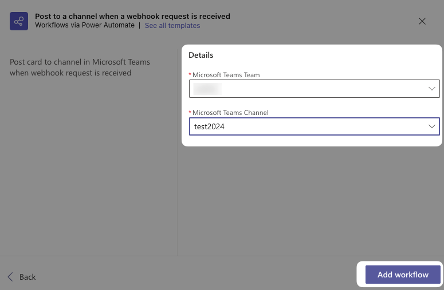The image size is (444, 290).
Task: Go Back to previous step
Action: pyautogui.click(x=22, y=277)
